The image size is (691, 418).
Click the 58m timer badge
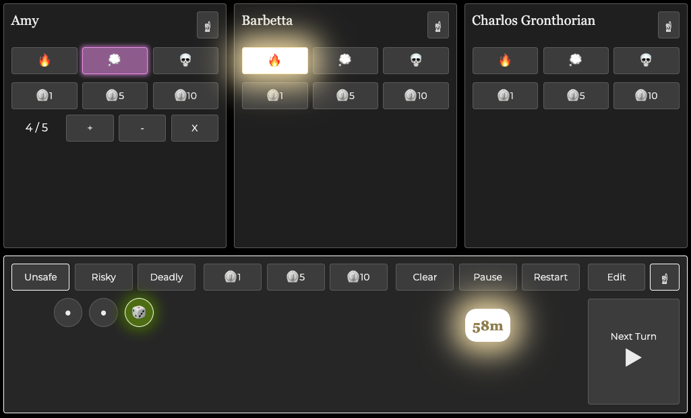click(x=487, y=326)
